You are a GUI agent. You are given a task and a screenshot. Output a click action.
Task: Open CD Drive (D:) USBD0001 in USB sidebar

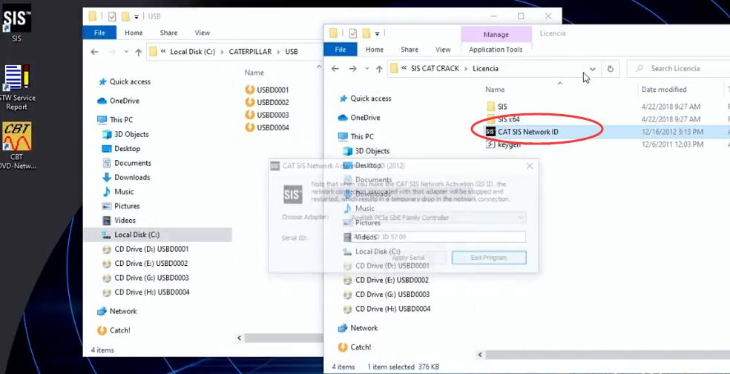coord(145,249)
